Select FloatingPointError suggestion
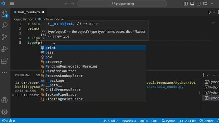The height and width of the screenshot is (123, 219). (x=93, y=99)
